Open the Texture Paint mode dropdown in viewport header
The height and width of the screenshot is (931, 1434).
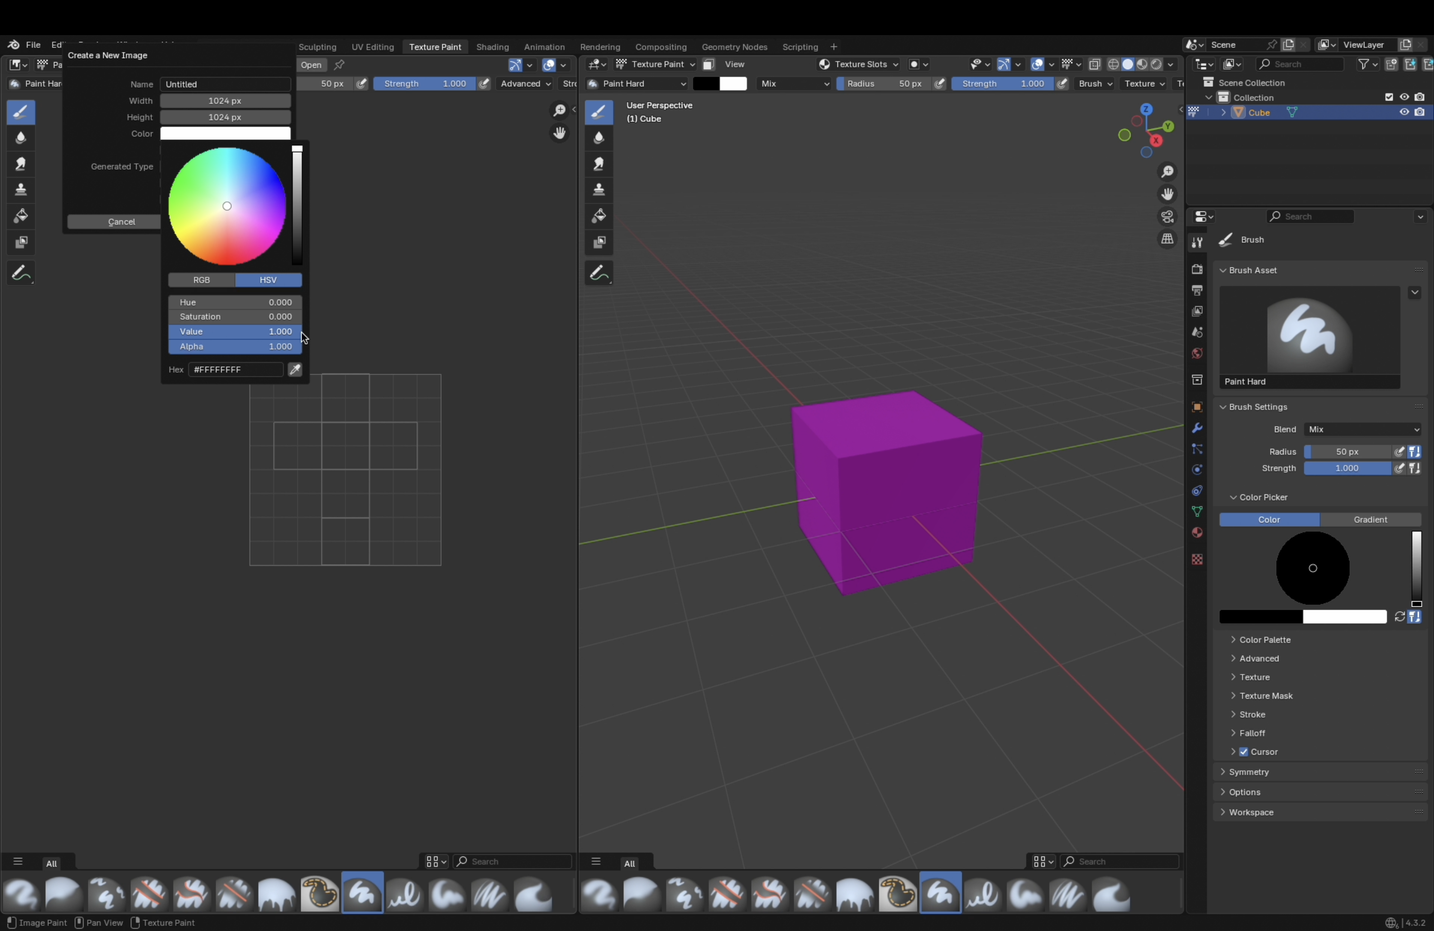[x=655, y=64]
